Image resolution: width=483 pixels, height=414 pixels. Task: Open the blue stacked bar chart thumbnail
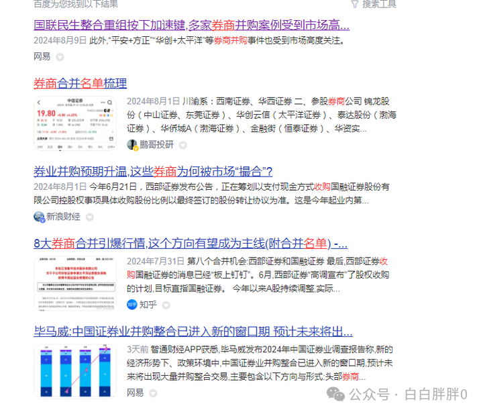75,371
